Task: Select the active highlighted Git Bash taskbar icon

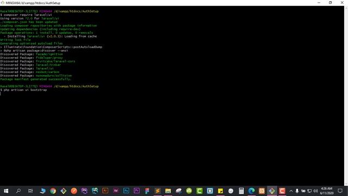Action: click(x=272, y=191)
